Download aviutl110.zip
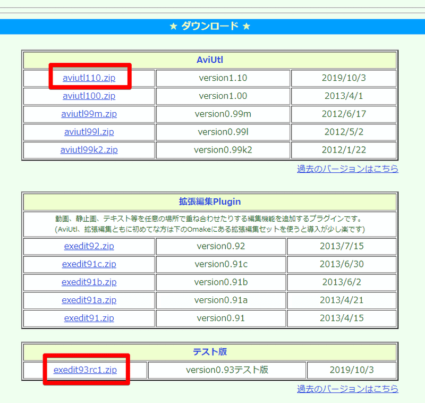The width and height of the screenshot is (425, 403). (x=89, y=78)
